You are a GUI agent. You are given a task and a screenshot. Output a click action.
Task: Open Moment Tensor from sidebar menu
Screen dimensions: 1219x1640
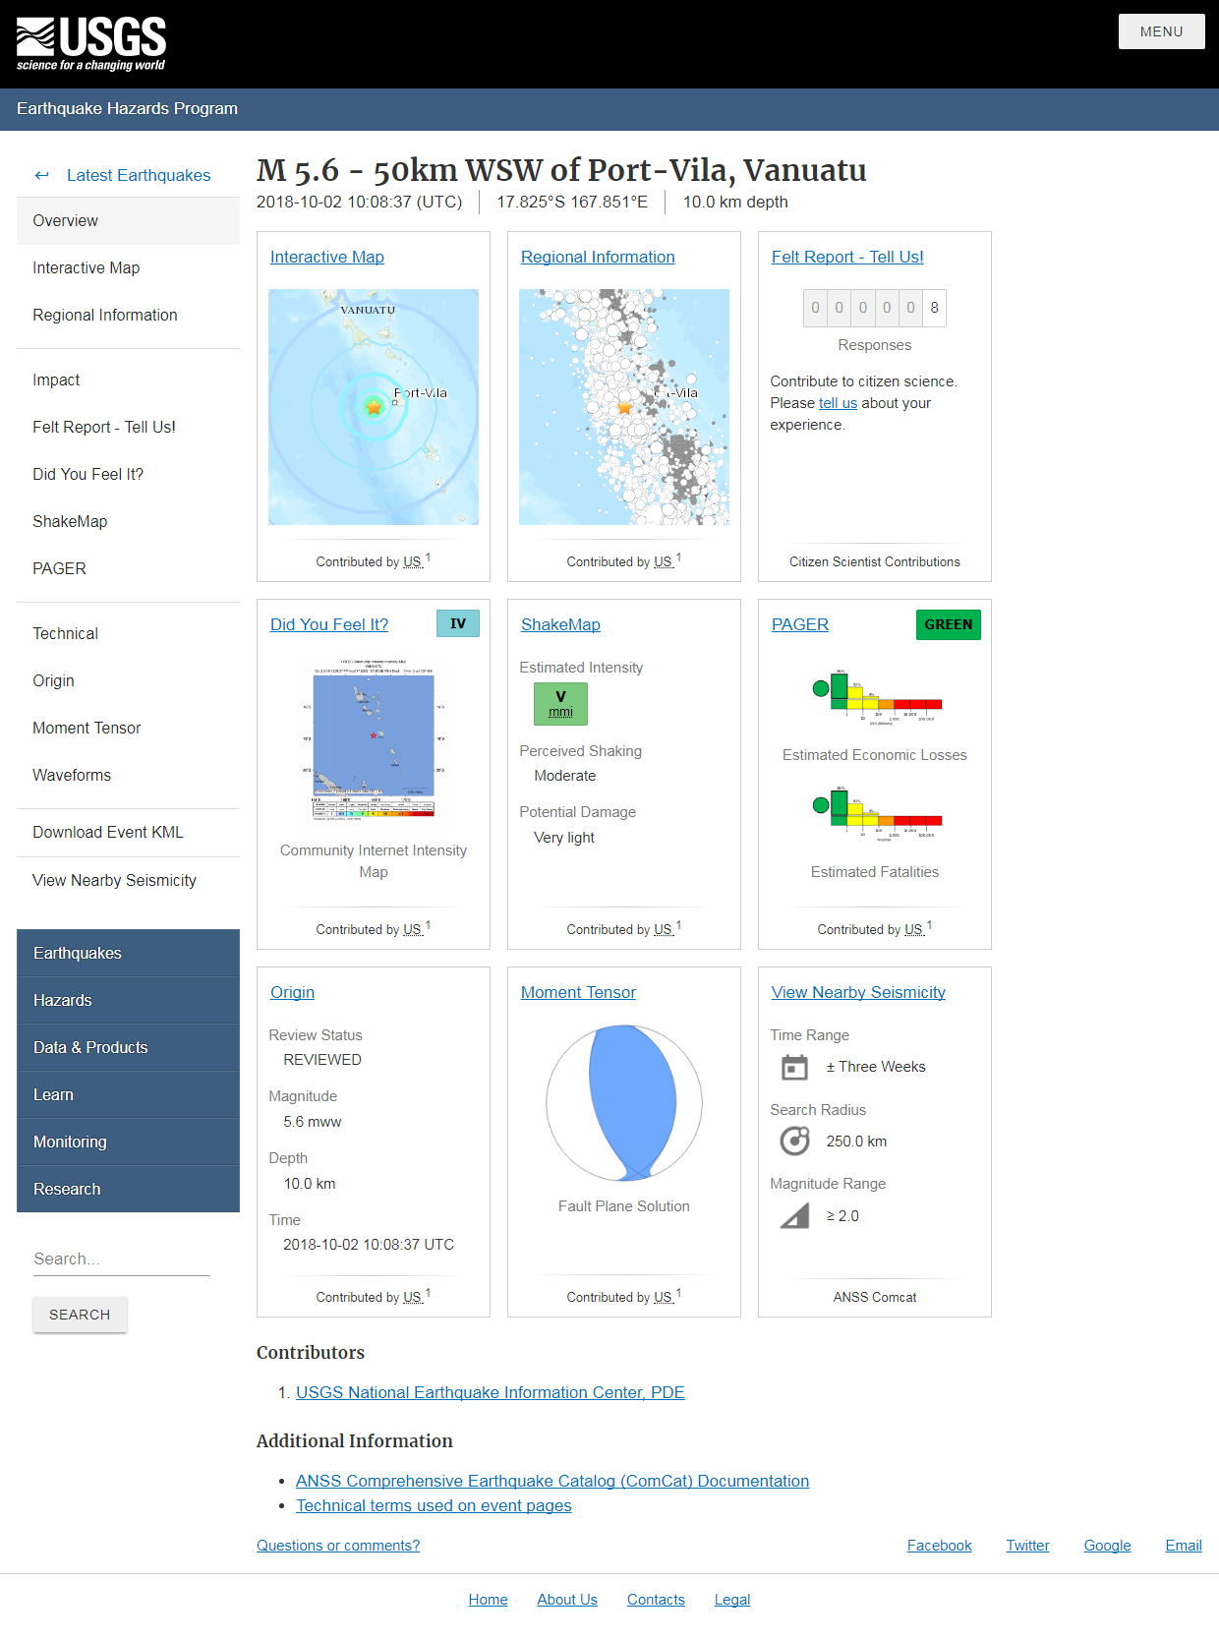[x=87, y=728]
